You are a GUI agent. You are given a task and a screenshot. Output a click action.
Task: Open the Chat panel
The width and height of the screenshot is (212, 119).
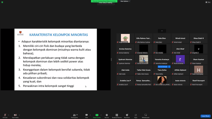[x=86, y=116]
